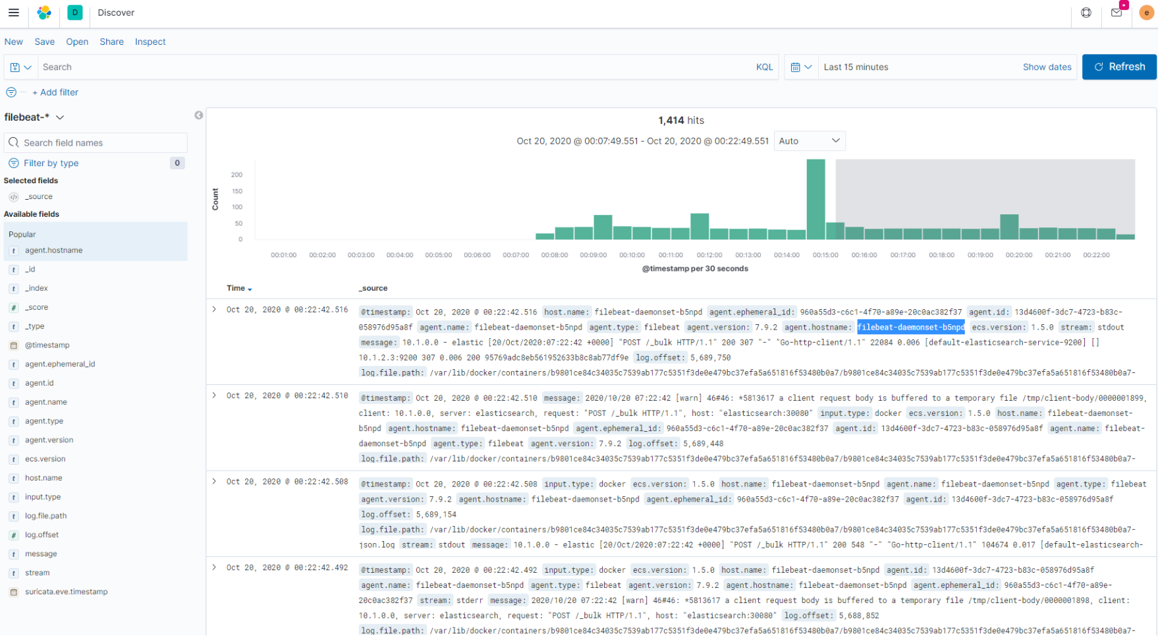Select the agent.ephemeral_id field
Image resolution: width=1158 pixels, height=638 pixels.
pos(60,364)
